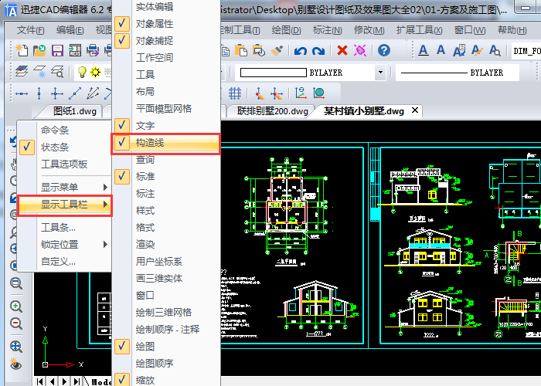Open 绘图(D) menu
The height and width of the screenshot is (386, 541).
[287, 30]
